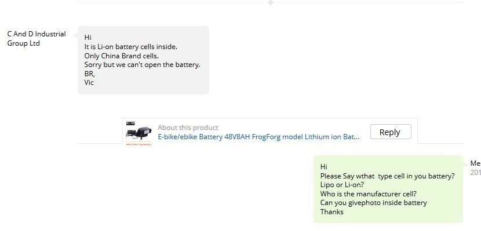Click the "About this product" label
The height and width of the screenshot is (231, 481).
coord(188,128)
